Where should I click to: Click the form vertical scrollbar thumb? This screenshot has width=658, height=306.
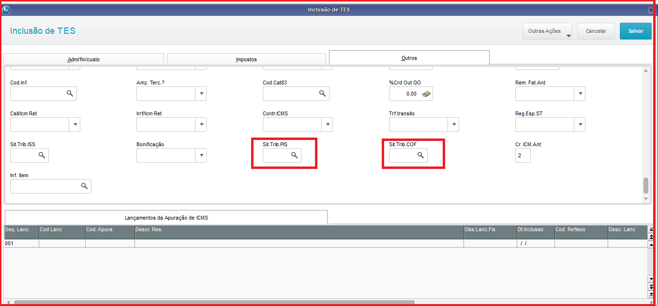coord(645,186)
